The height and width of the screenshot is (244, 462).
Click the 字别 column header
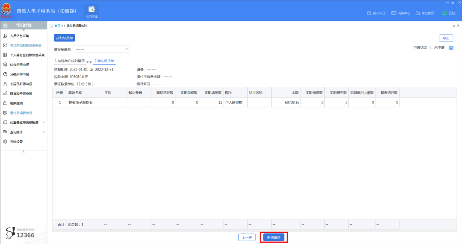pos(115,92)
